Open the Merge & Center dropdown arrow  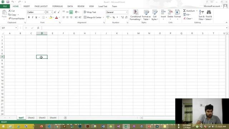tap(103, 18)
